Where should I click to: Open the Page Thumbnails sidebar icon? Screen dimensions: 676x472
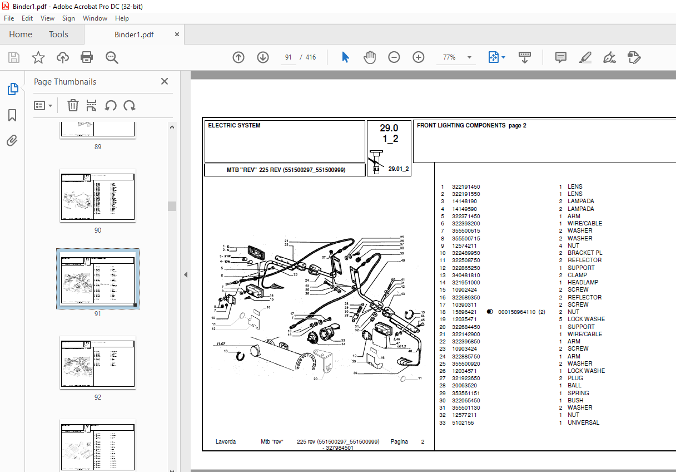click(12, 89)
